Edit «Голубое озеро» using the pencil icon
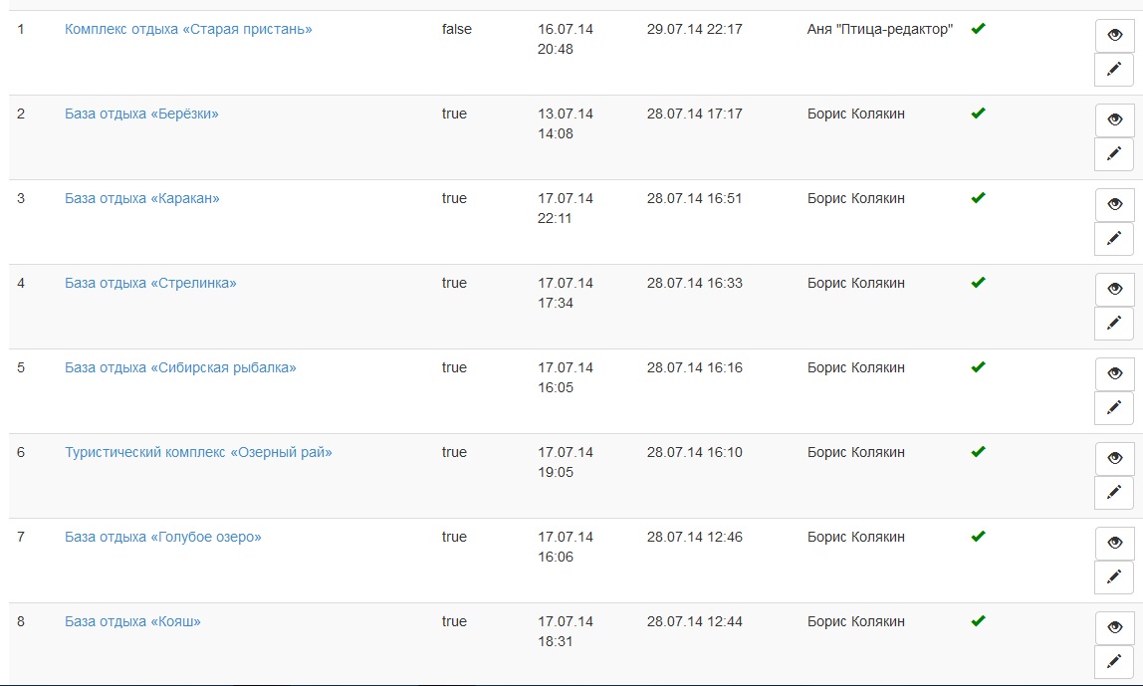The width and height of the screenshot is (1143, 686). (x=1114, y=576)
